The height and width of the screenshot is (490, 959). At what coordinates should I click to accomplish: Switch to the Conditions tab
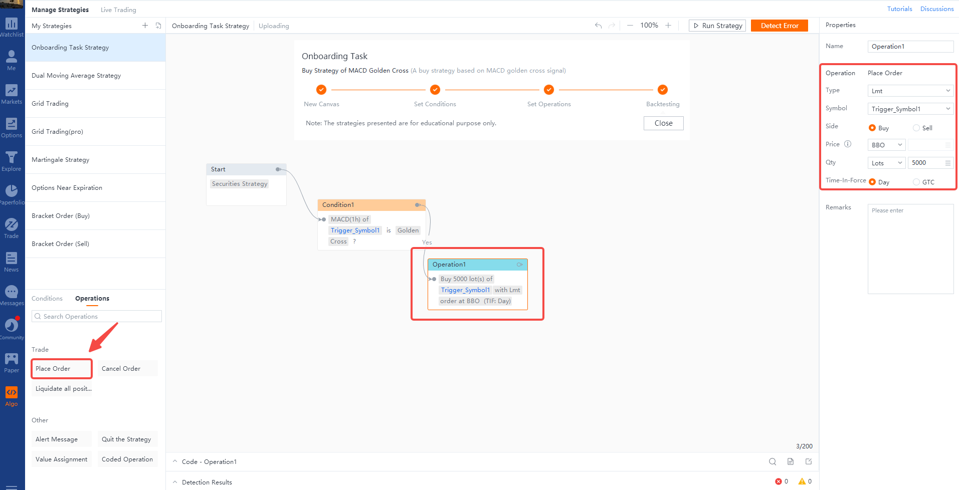point(47,298)
